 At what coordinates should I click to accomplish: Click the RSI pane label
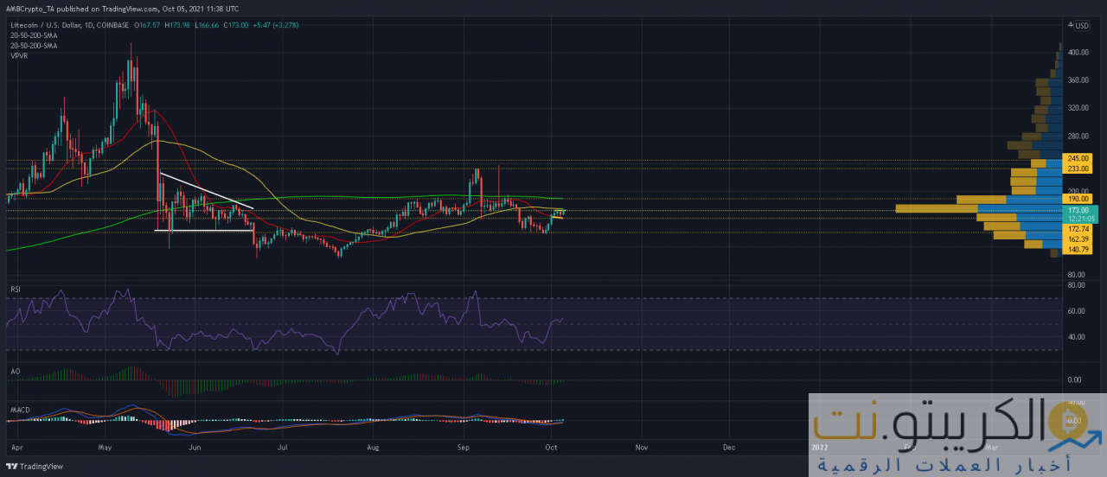coord(15,289)
